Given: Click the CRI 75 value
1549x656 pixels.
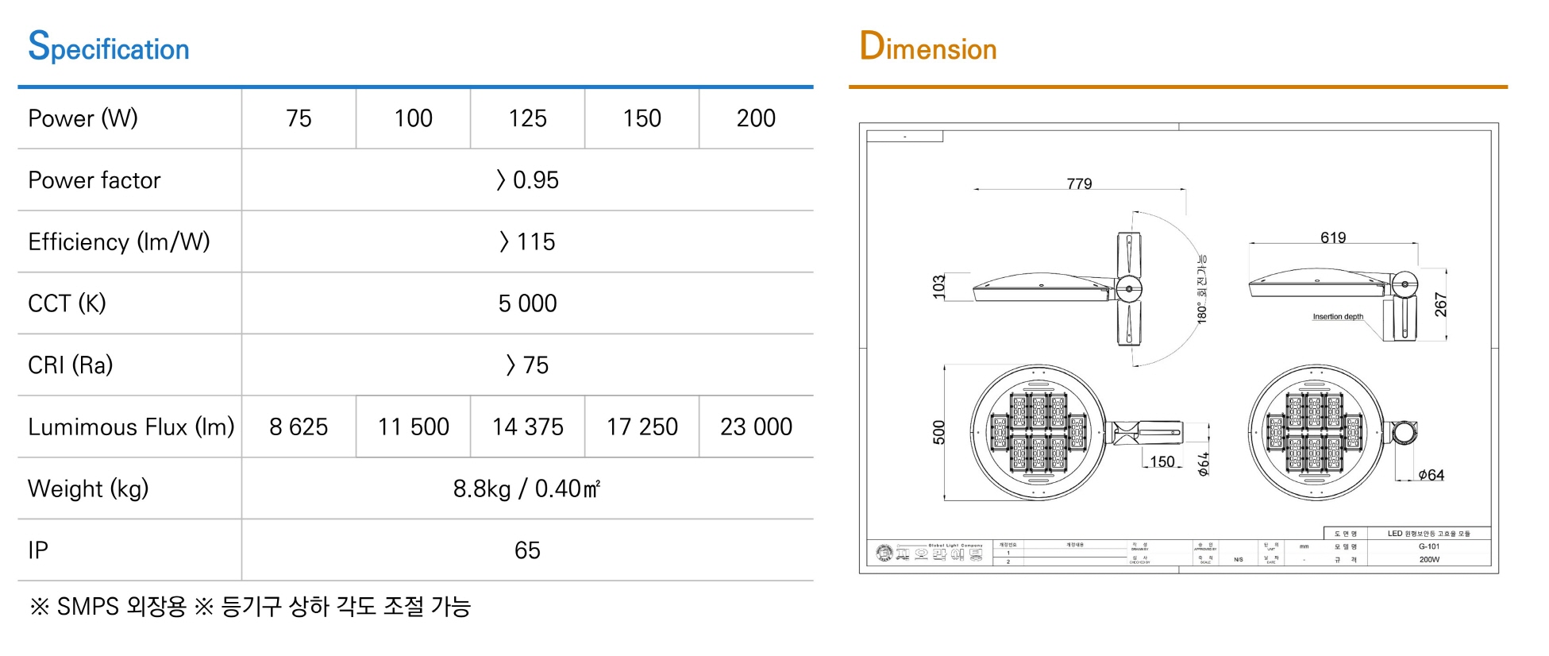Looking at the screenshot, I should pyautogui.click(x=527, y=365).
